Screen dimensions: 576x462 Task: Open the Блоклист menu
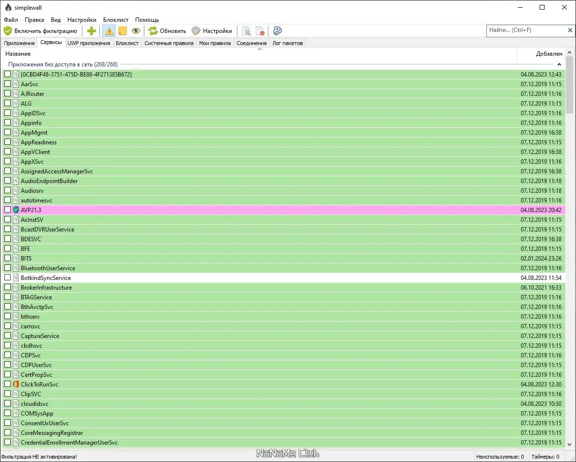pyautogui.click(x=116, y=20)
